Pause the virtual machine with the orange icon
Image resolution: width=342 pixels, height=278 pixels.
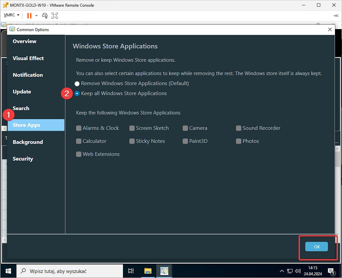pyautogui.click(x=29, y=15)
